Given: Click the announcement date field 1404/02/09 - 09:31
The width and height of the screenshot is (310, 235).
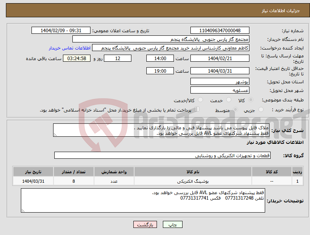Looking at the screenshot, I should point(61,30).
